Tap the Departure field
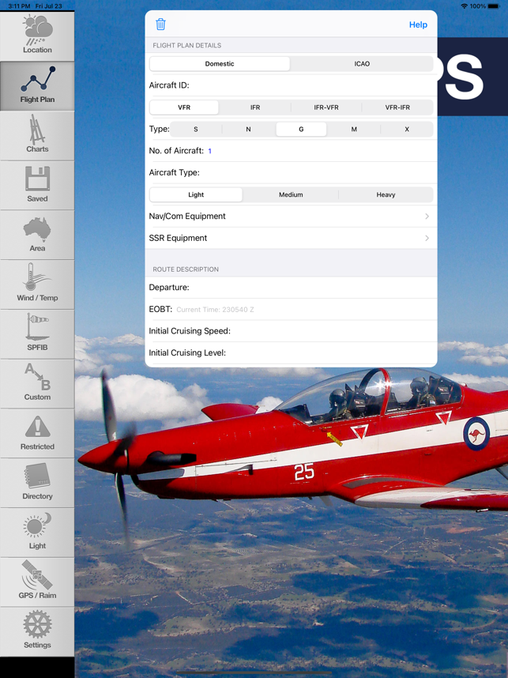Viewport: 508px width, 678px height. click(x=291, y=287)
